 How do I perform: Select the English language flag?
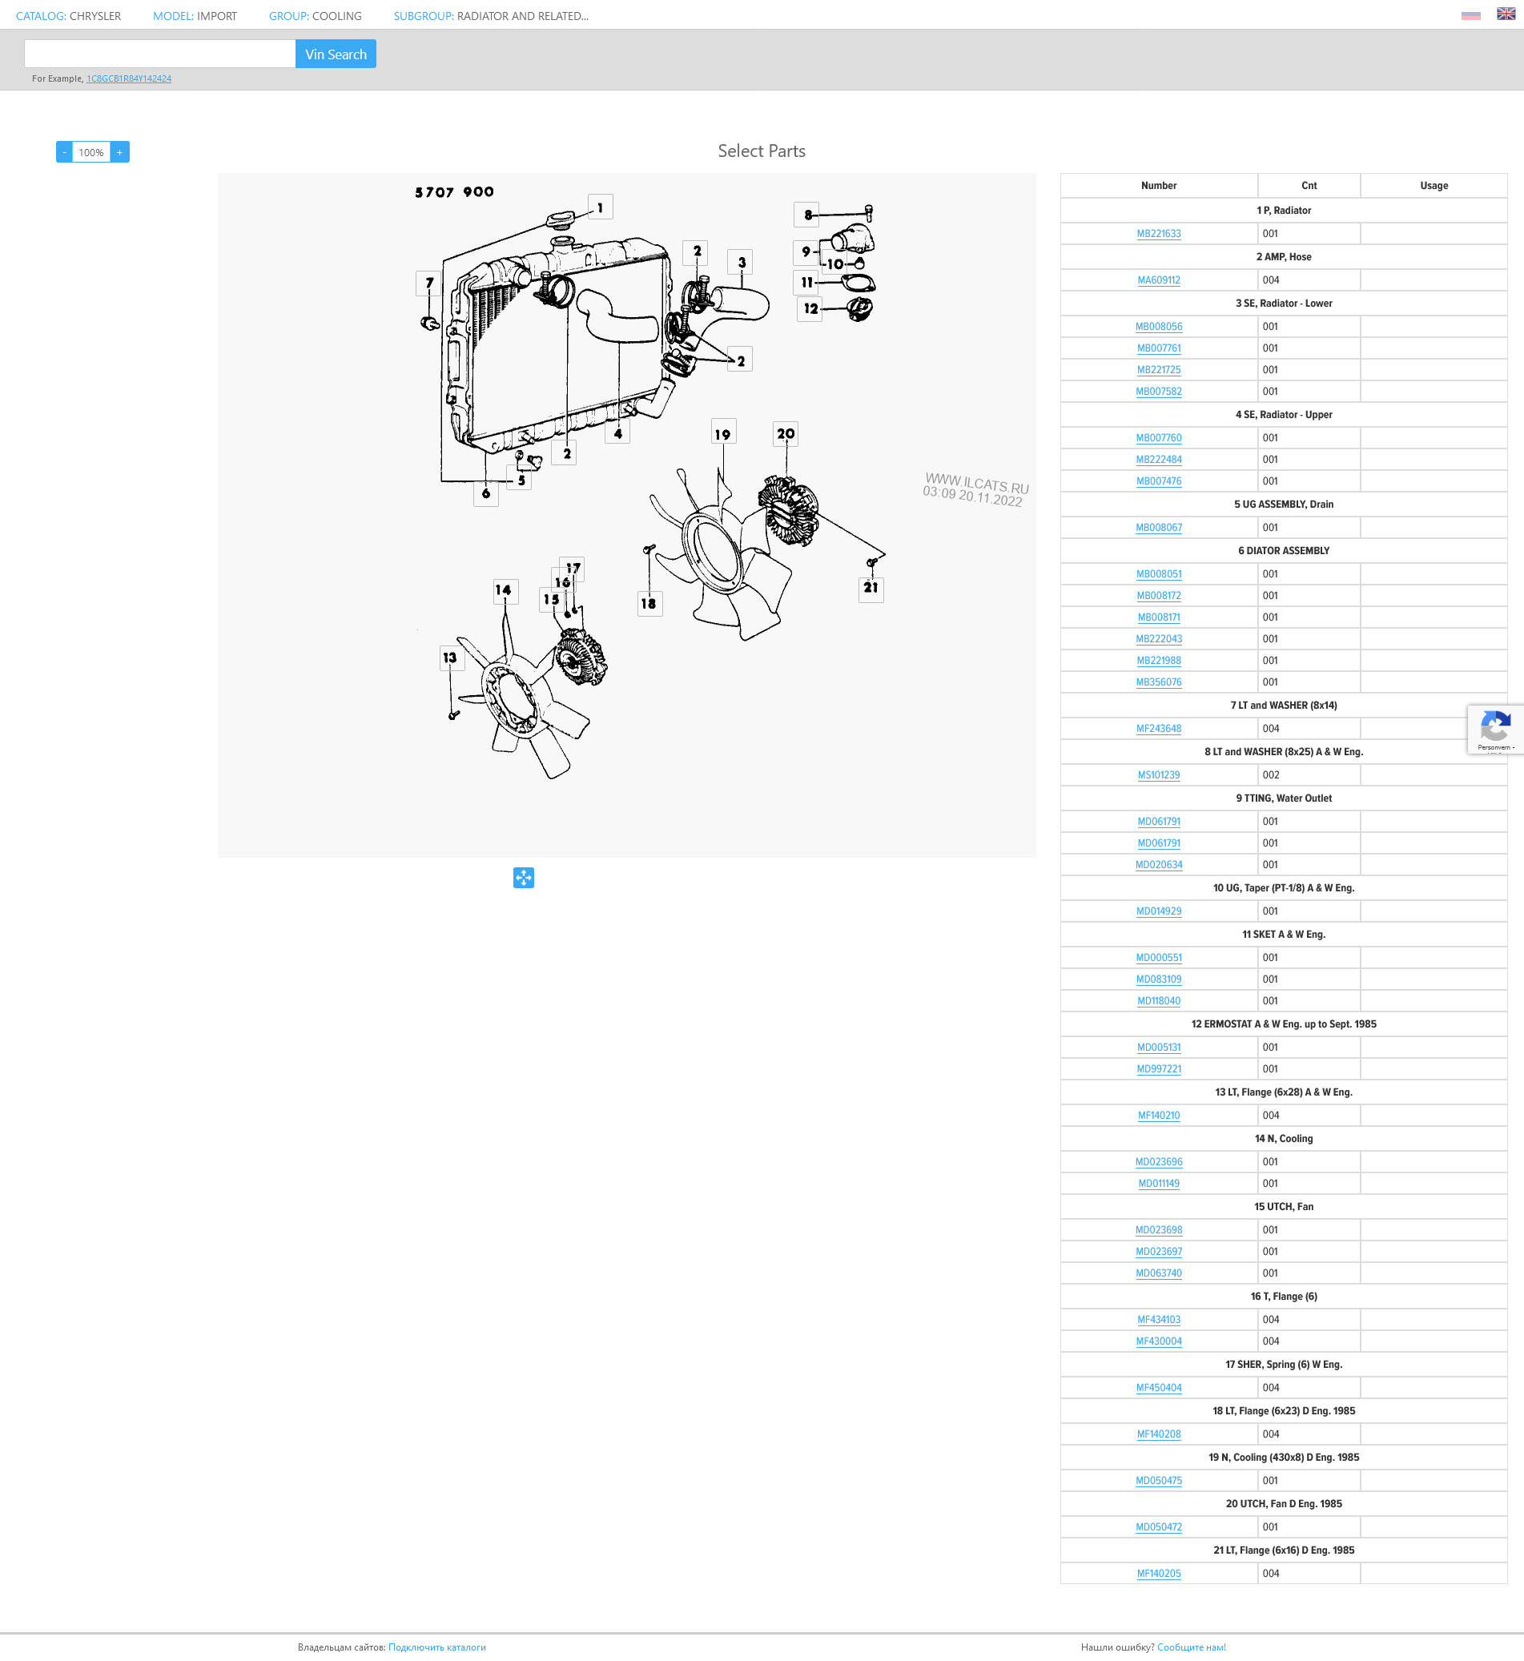(x=1505, y=14)
